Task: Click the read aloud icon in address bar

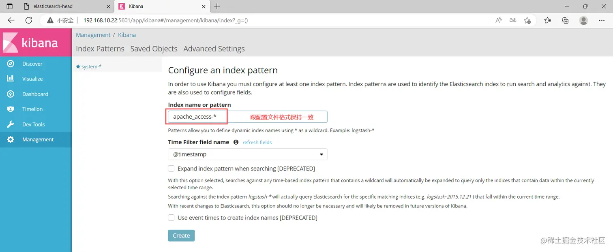Action: (x=499, y=20)
